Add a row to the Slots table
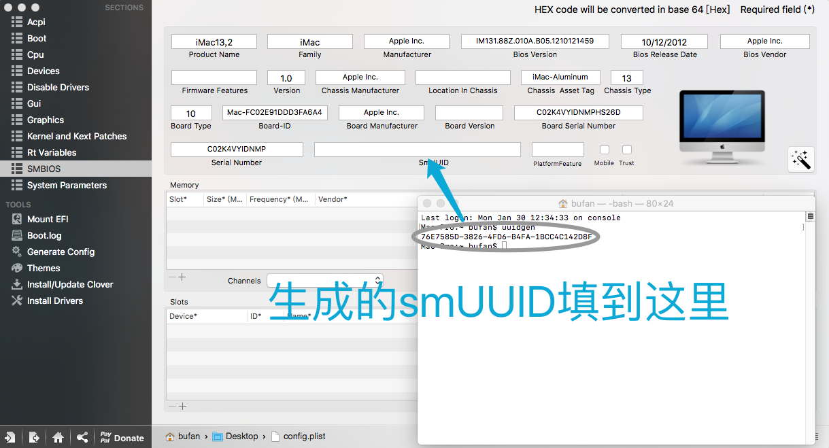This screenshot has height=448, width=829. pos(182,406)
